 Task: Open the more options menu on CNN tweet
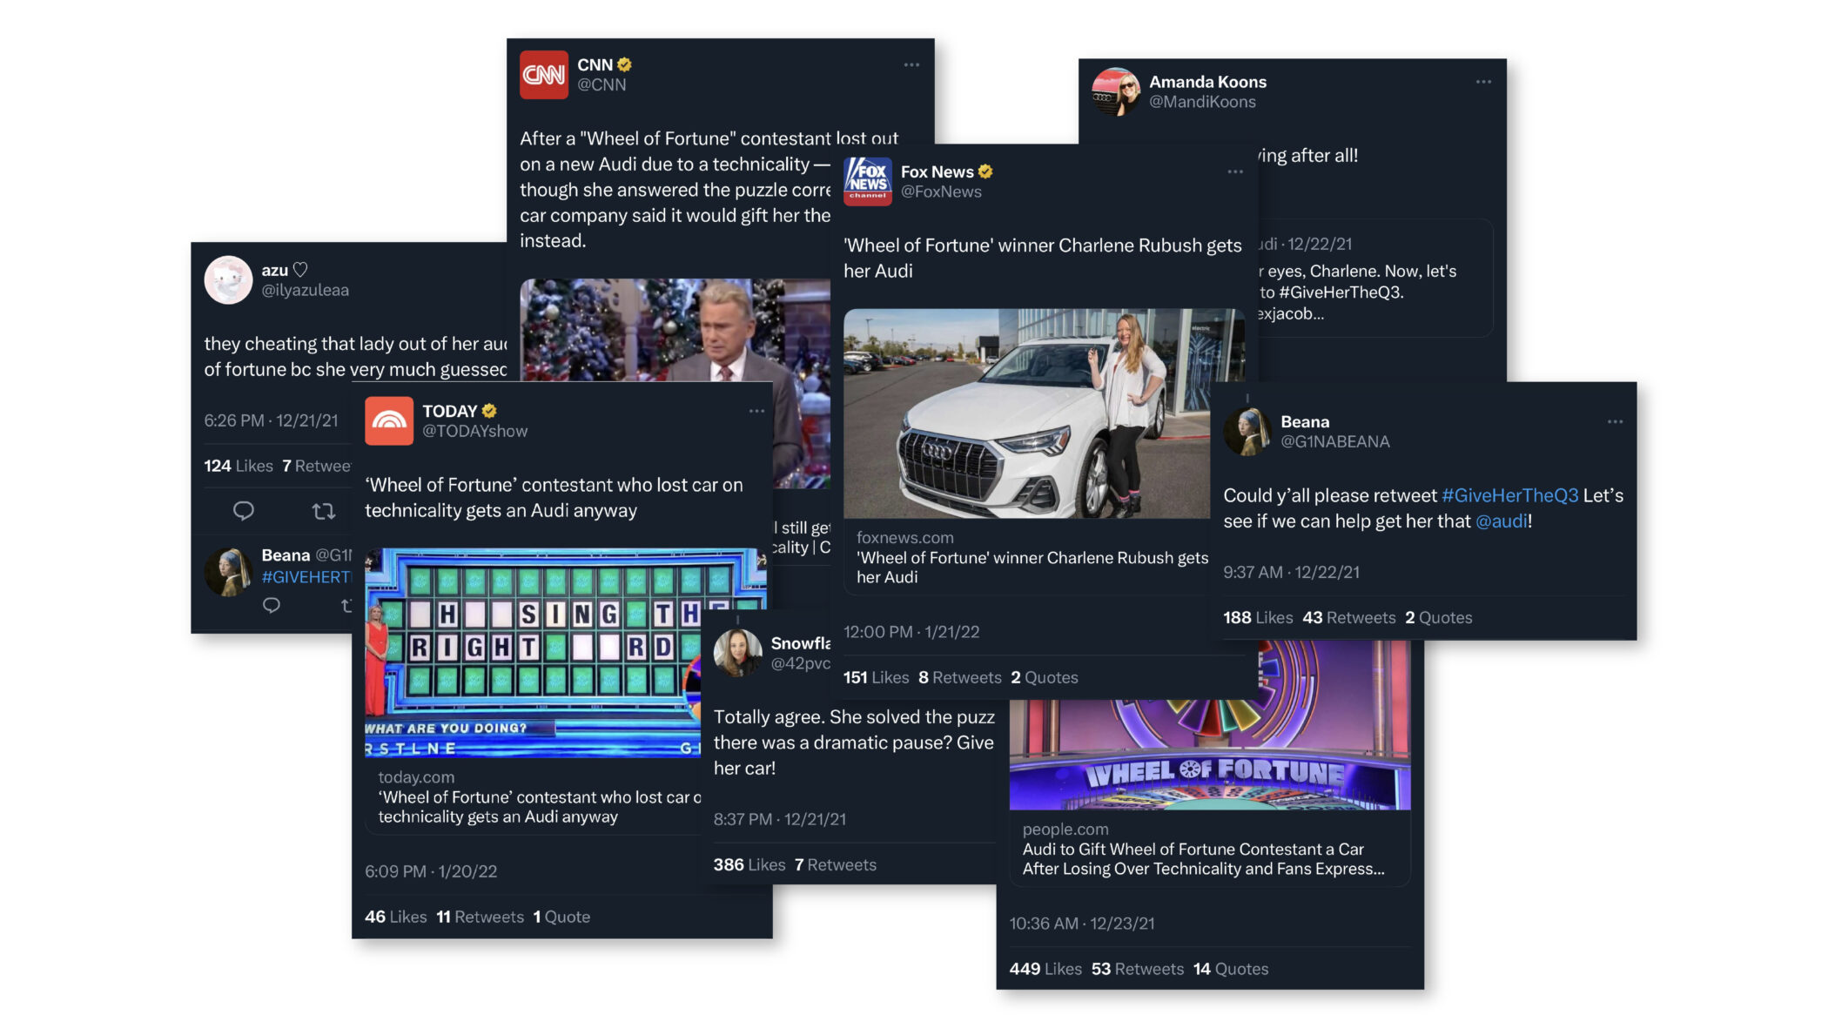(x=911, y=64)
